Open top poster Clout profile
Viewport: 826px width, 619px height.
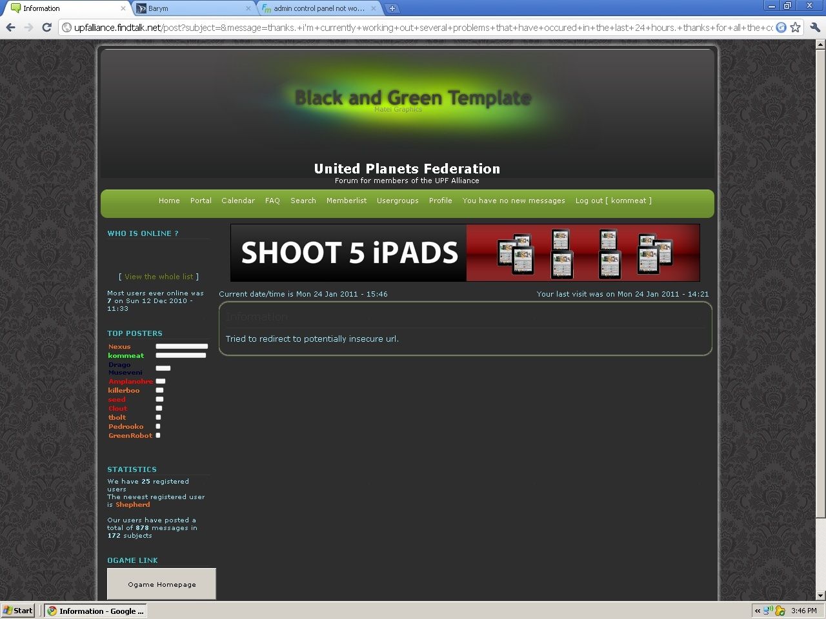point(117,409)
